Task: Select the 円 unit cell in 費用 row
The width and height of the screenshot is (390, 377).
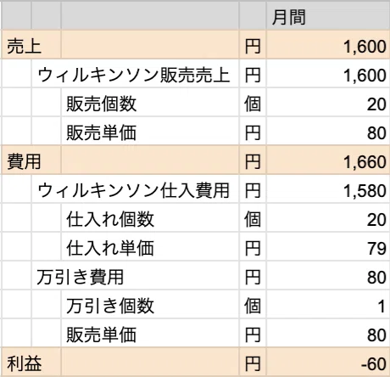Action: click(253, 161)
